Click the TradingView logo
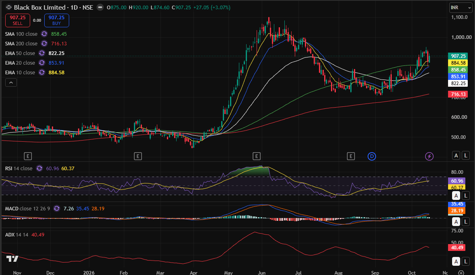The height and width of the screenshot is (275, 475). pos(12,259)
